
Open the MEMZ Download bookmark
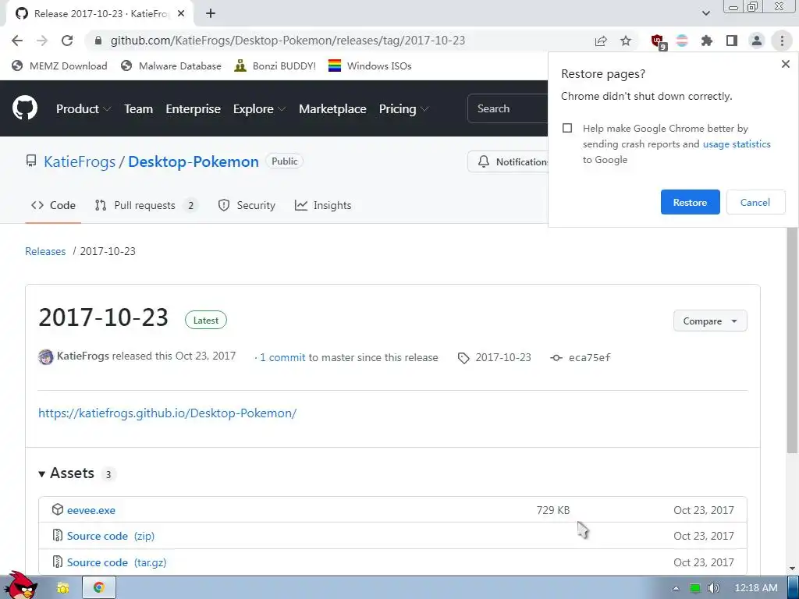59,66
